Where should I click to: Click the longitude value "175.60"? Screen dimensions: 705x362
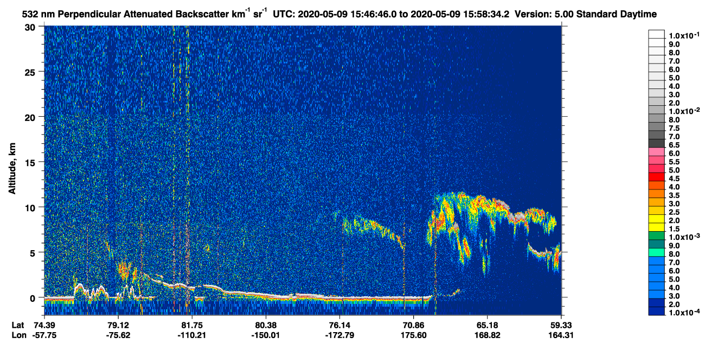(x=413, y=335)
